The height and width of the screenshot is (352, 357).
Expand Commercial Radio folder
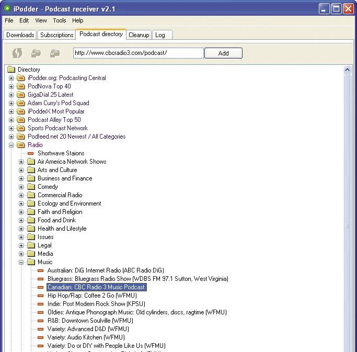21,195
